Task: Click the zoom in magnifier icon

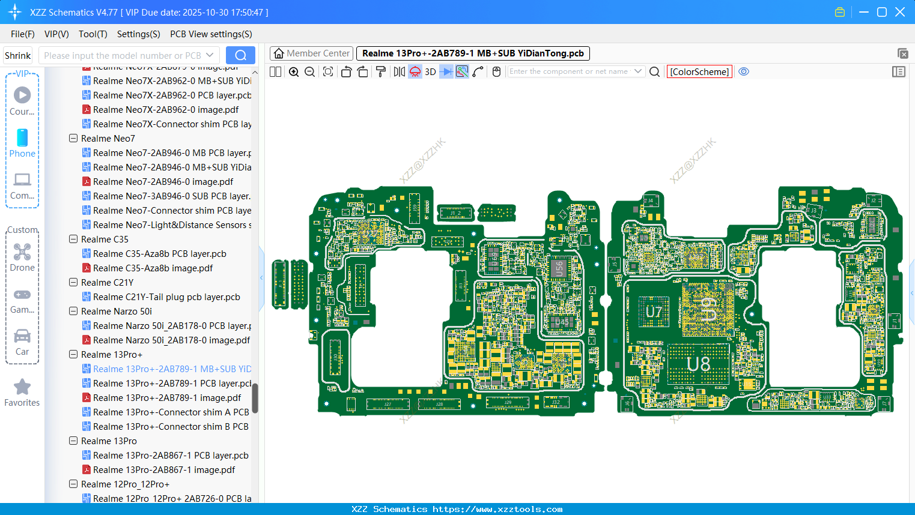Action: tap(294, 72)
